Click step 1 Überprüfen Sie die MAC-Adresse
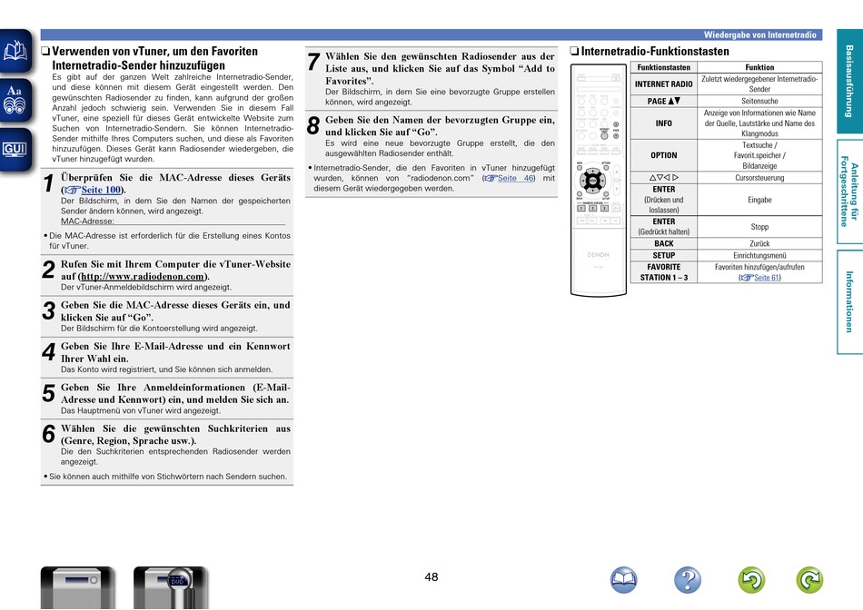 click(x=175, y=183)
